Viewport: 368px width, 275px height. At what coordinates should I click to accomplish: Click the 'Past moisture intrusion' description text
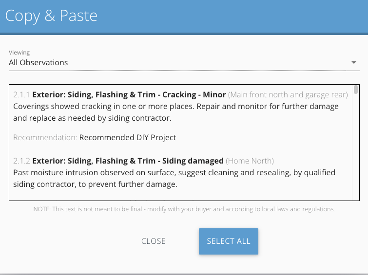[174, 172]
